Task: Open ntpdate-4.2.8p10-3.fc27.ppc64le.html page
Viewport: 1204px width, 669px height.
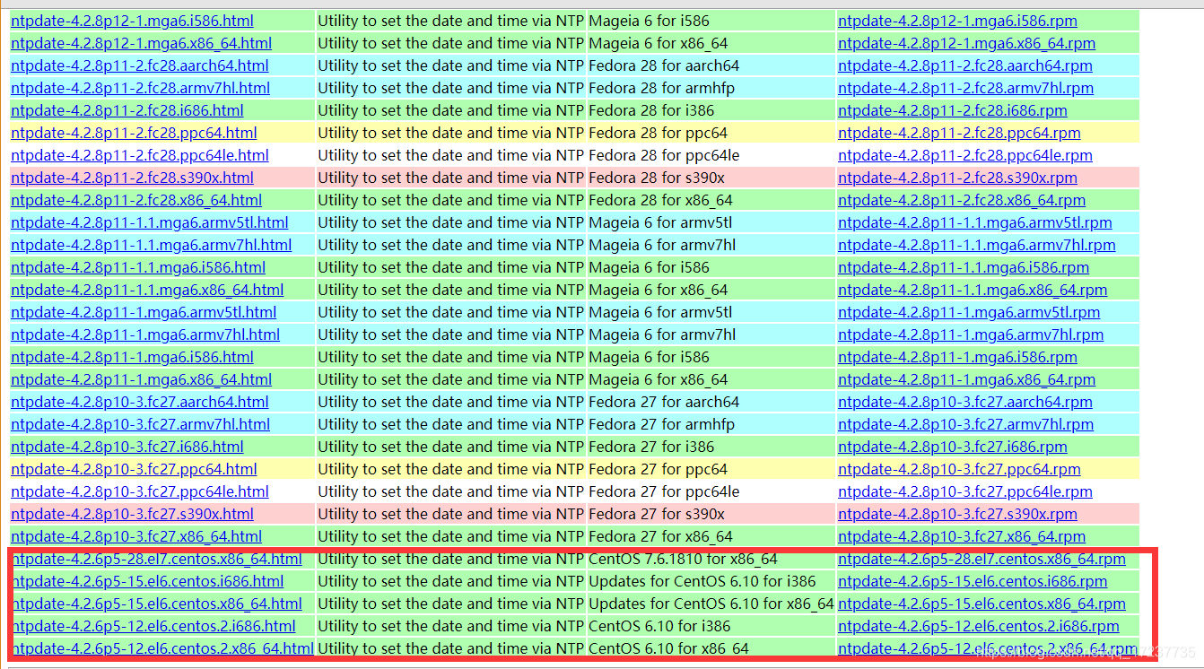Action: (140, 491)
